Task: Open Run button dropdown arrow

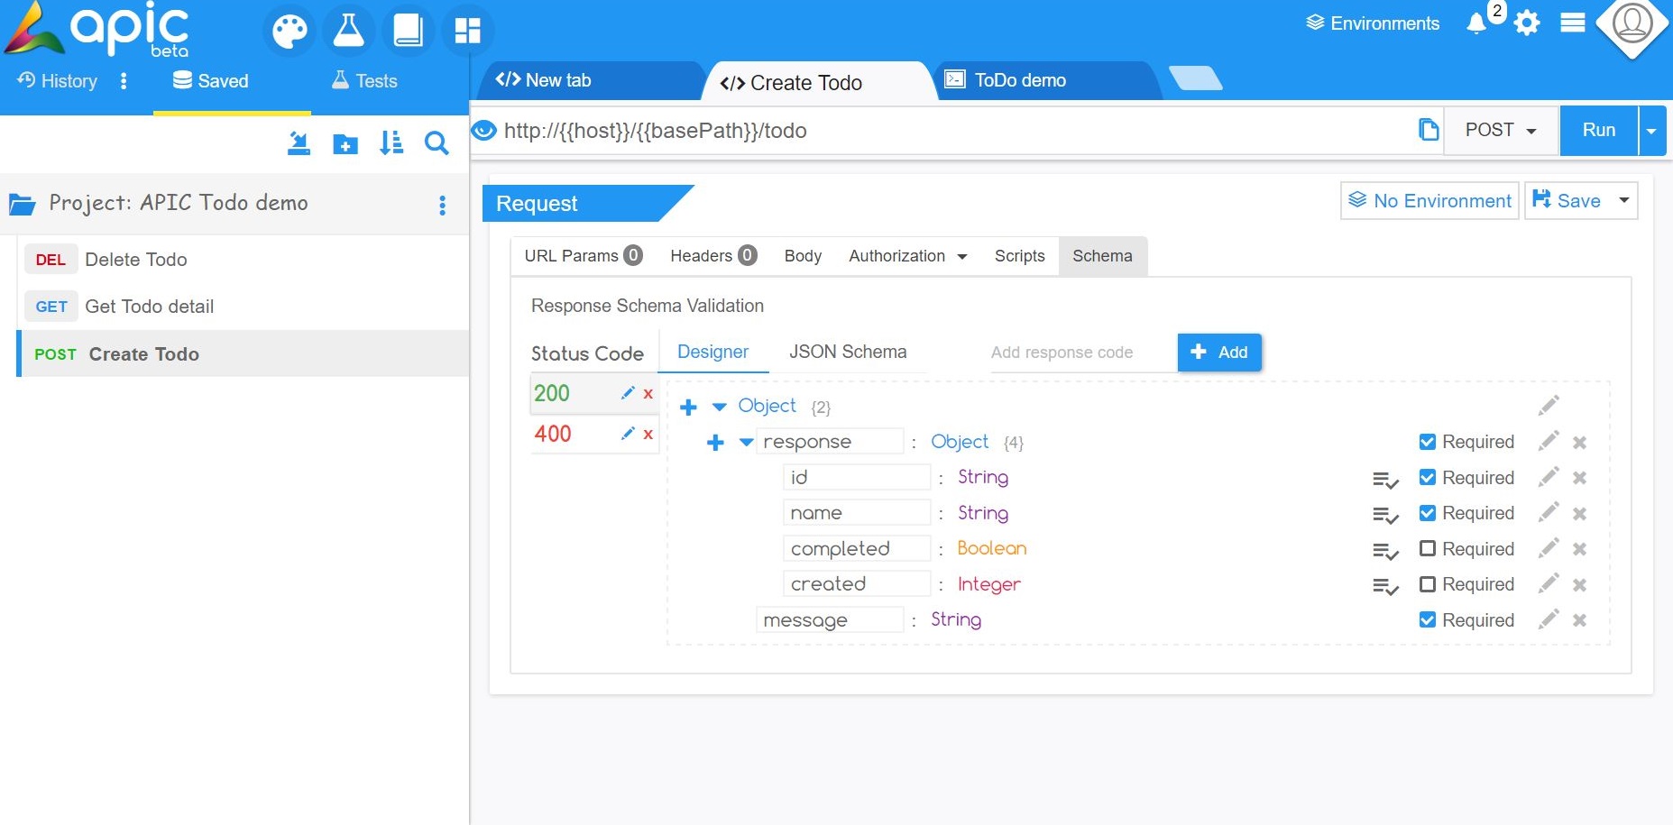Action: (x=1651, y=131)
